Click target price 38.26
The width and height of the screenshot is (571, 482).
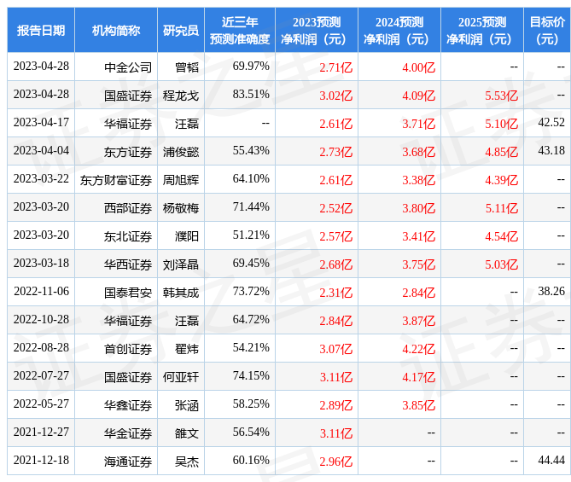(x=551, y=291)
